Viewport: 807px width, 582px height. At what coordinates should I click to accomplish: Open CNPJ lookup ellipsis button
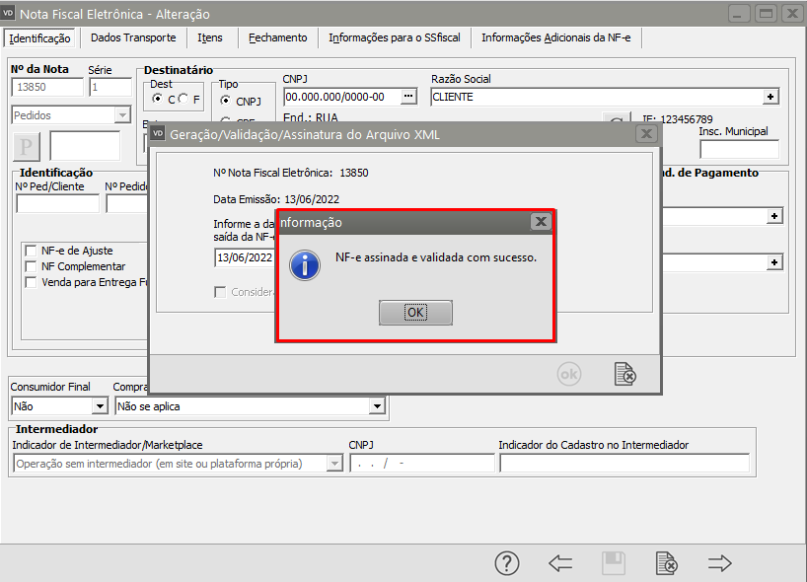[x=409, y=97]
